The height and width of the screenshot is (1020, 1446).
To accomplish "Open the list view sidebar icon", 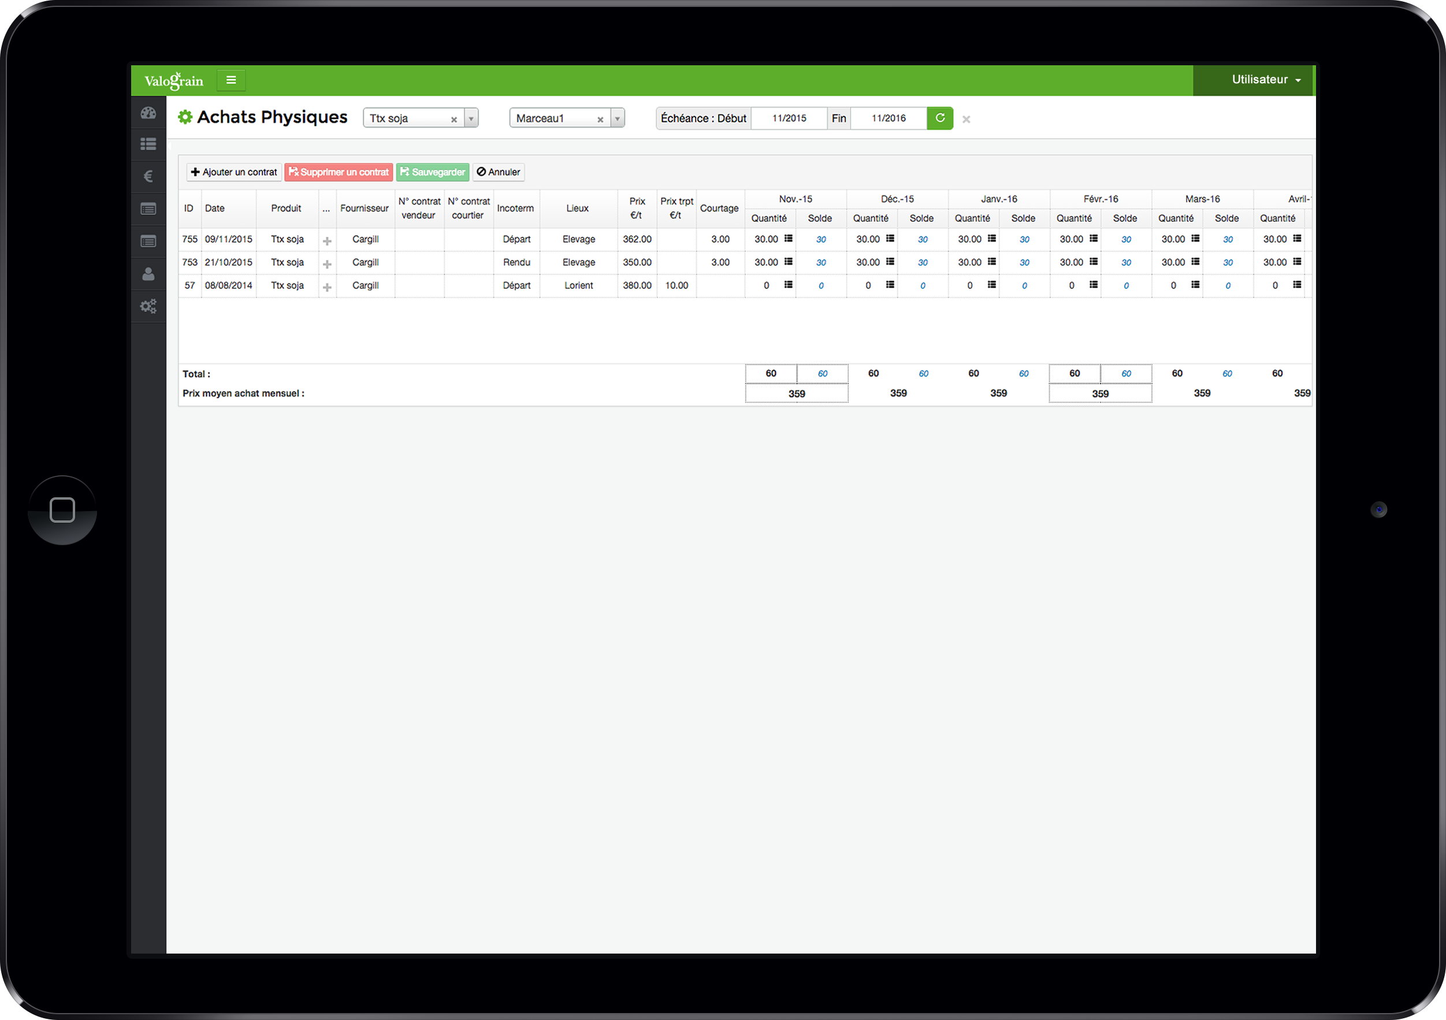I will click(x=148, y=144).
